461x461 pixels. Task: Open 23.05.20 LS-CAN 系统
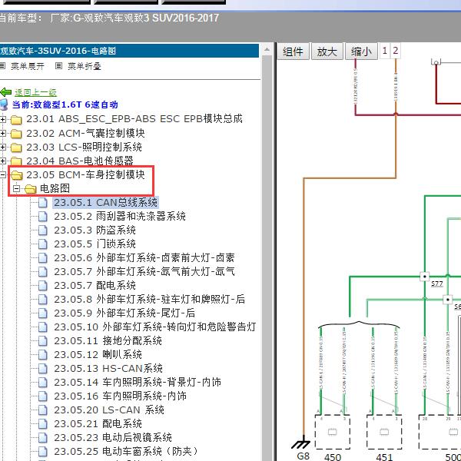click(x=109, y=410)
